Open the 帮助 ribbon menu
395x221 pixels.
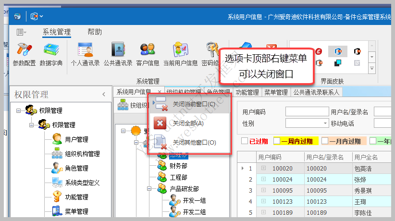(95, 32)
